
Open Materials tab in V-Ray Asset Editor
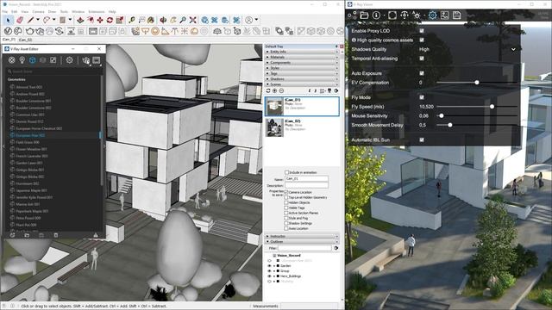tap(11, 60)
